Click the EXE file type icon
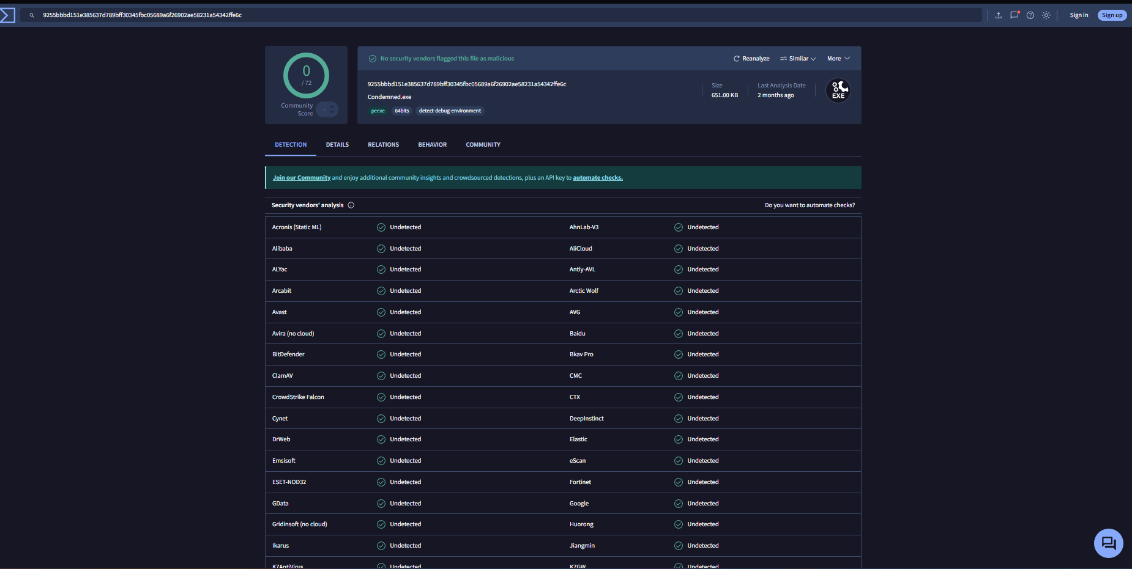 pyautogui.click(x=838, y=90)
